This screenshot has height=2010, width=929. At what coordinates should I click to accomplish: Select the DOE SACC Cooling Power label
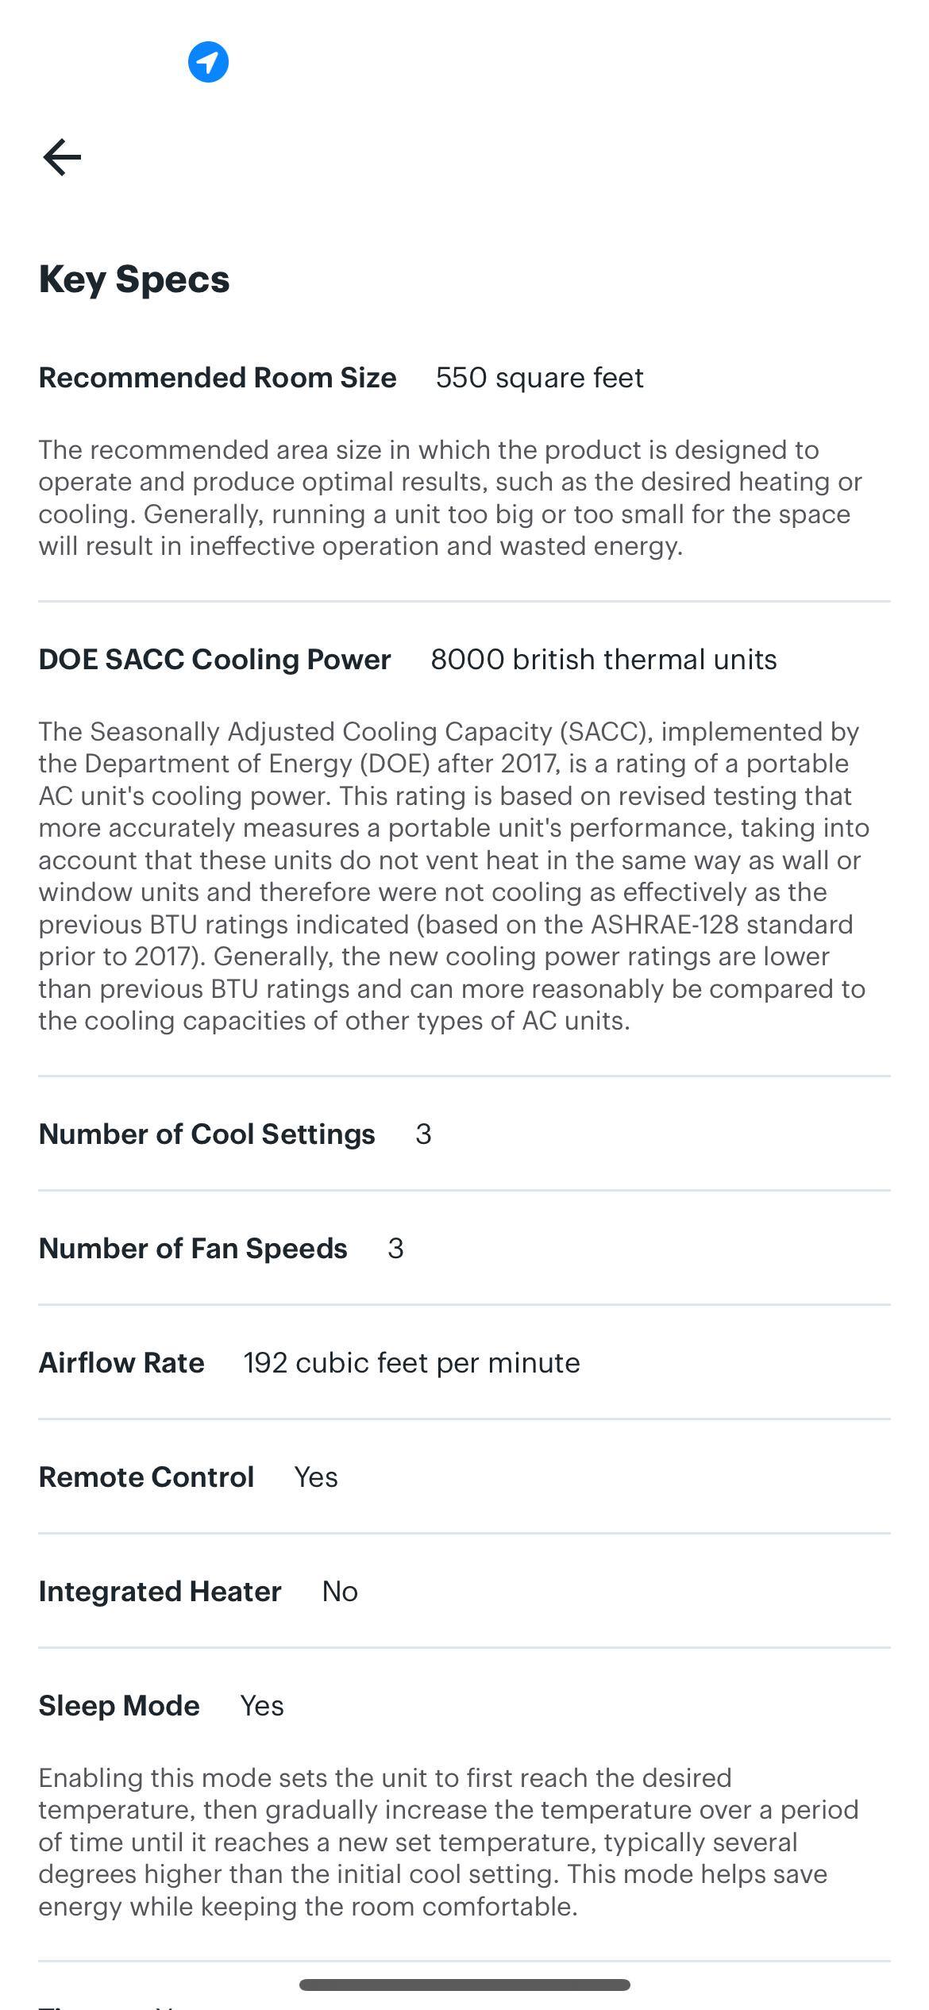click(x=214, y=660)
